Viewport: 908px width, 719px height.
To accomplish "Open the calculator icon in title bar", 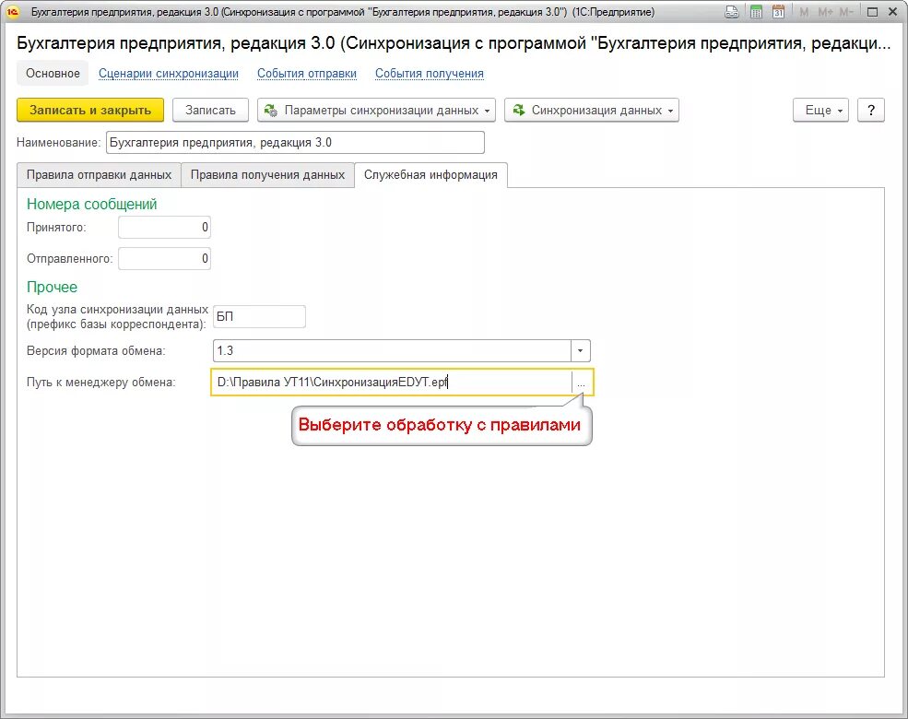I will click(756, 12).
